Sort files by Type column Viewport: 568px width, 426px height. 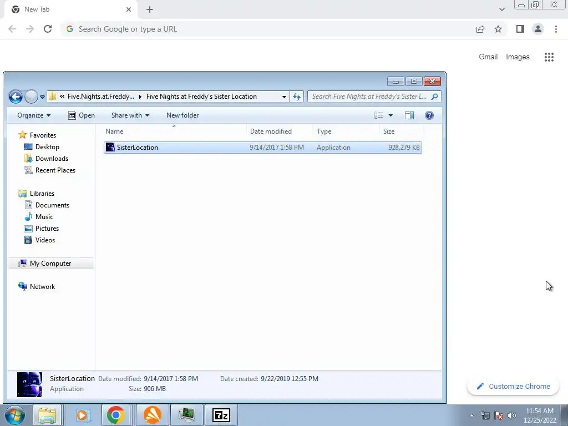pyautogui.click(x=346, y=131)
